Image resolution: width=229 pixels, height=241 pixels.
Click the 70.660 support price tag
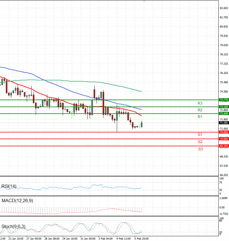pos(224,132)
